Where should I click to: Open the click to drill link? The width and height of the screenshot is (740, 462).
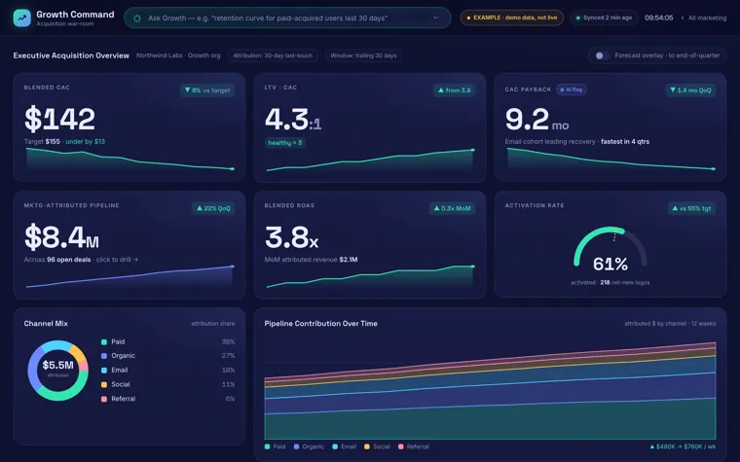tap(117, 260)
